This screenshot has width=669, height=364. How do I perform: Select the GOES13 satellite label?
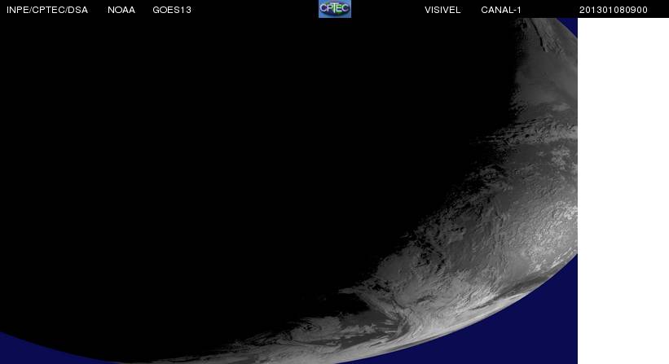[x=172, y=11]
